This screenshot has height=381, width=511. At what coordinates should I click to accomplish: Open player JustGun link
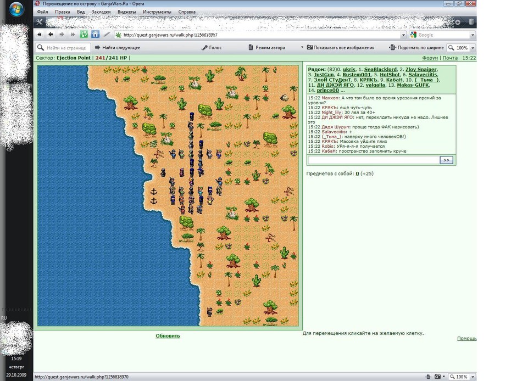324,75
